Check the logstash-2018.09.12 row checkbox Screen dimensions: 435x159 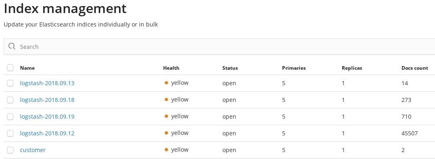[x=10, y=133]
